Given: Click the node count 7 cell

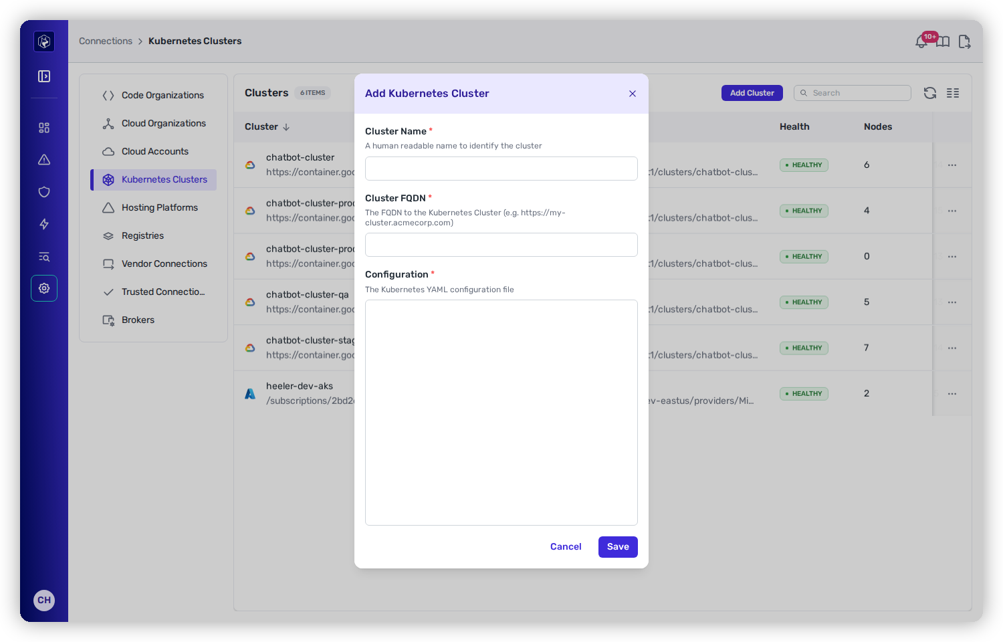Looking at the screenshot, I should (867, 348).
